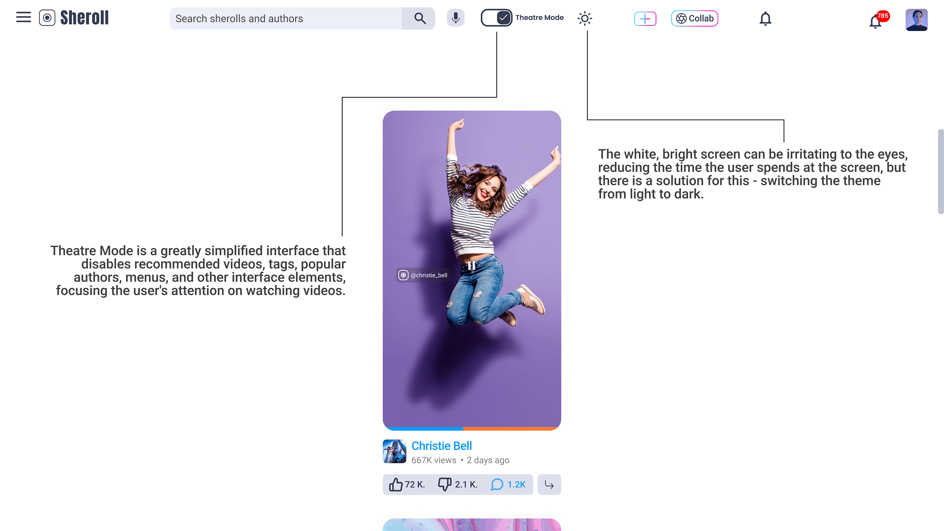This screenshot has height=531, width=944.
Task: Open the user profile avatar
Action: pyautogui.click(x=916, y=20)
